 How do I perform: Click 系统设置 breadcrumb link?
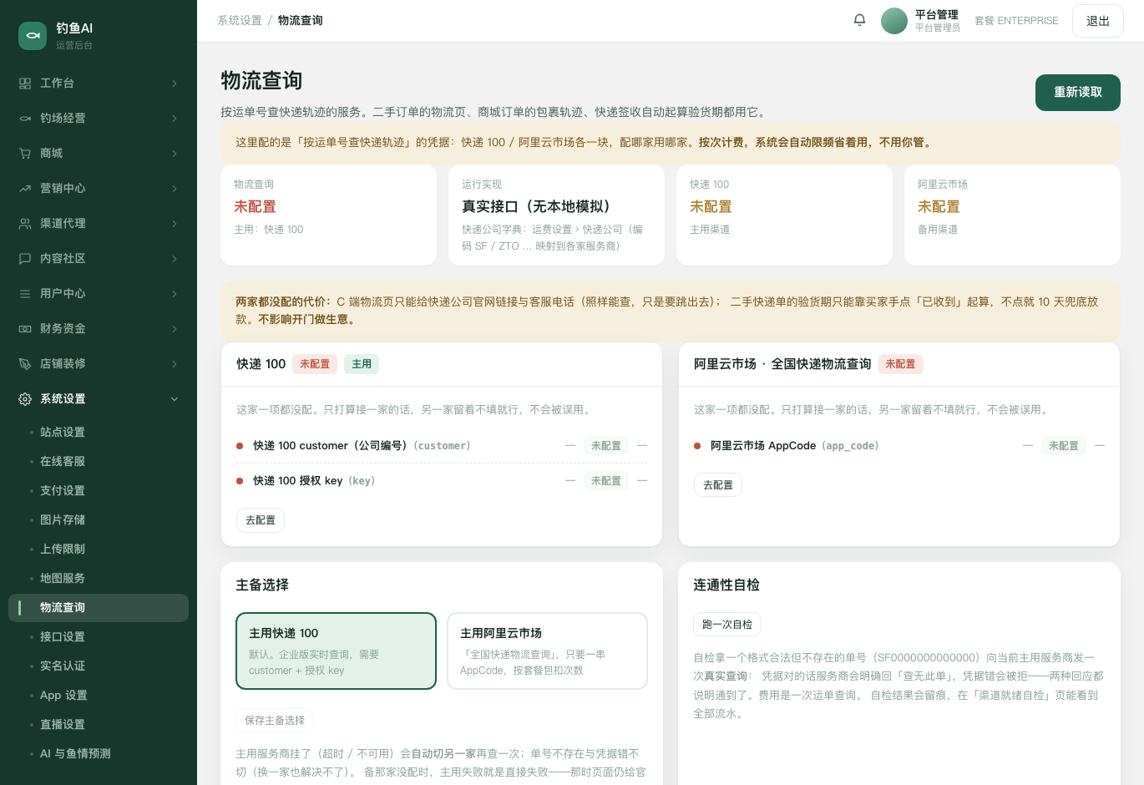click(x=240, y=21)
